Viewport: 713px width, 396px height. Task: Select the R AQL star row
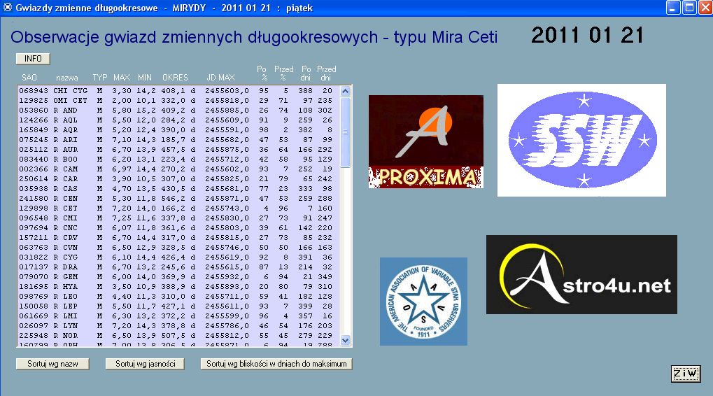178,120
